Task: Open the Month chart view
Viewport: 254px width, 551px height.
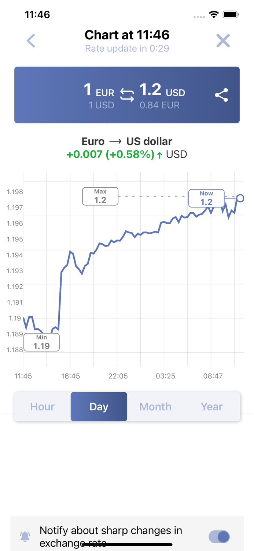Action: point(155,407)
